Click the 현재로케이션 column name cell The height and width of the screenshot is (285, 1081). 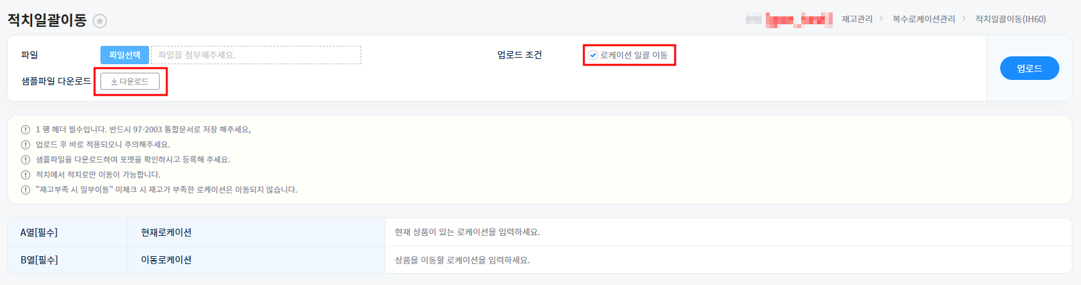click(x=166, y=233)
